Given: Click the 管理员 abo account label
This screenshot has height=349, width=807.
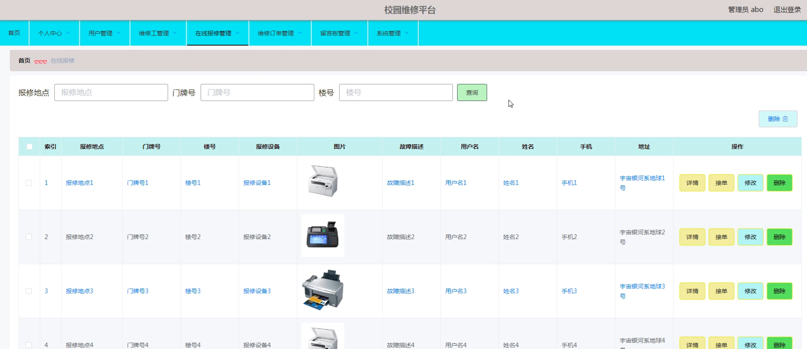Looking at the screenshot, I should 745,9.
